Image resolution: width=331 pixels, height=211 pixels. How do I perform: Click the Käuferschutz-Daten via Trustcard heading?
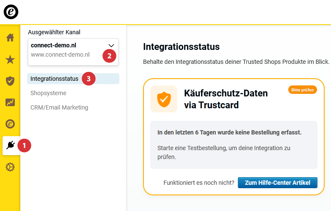coord(226,99)
